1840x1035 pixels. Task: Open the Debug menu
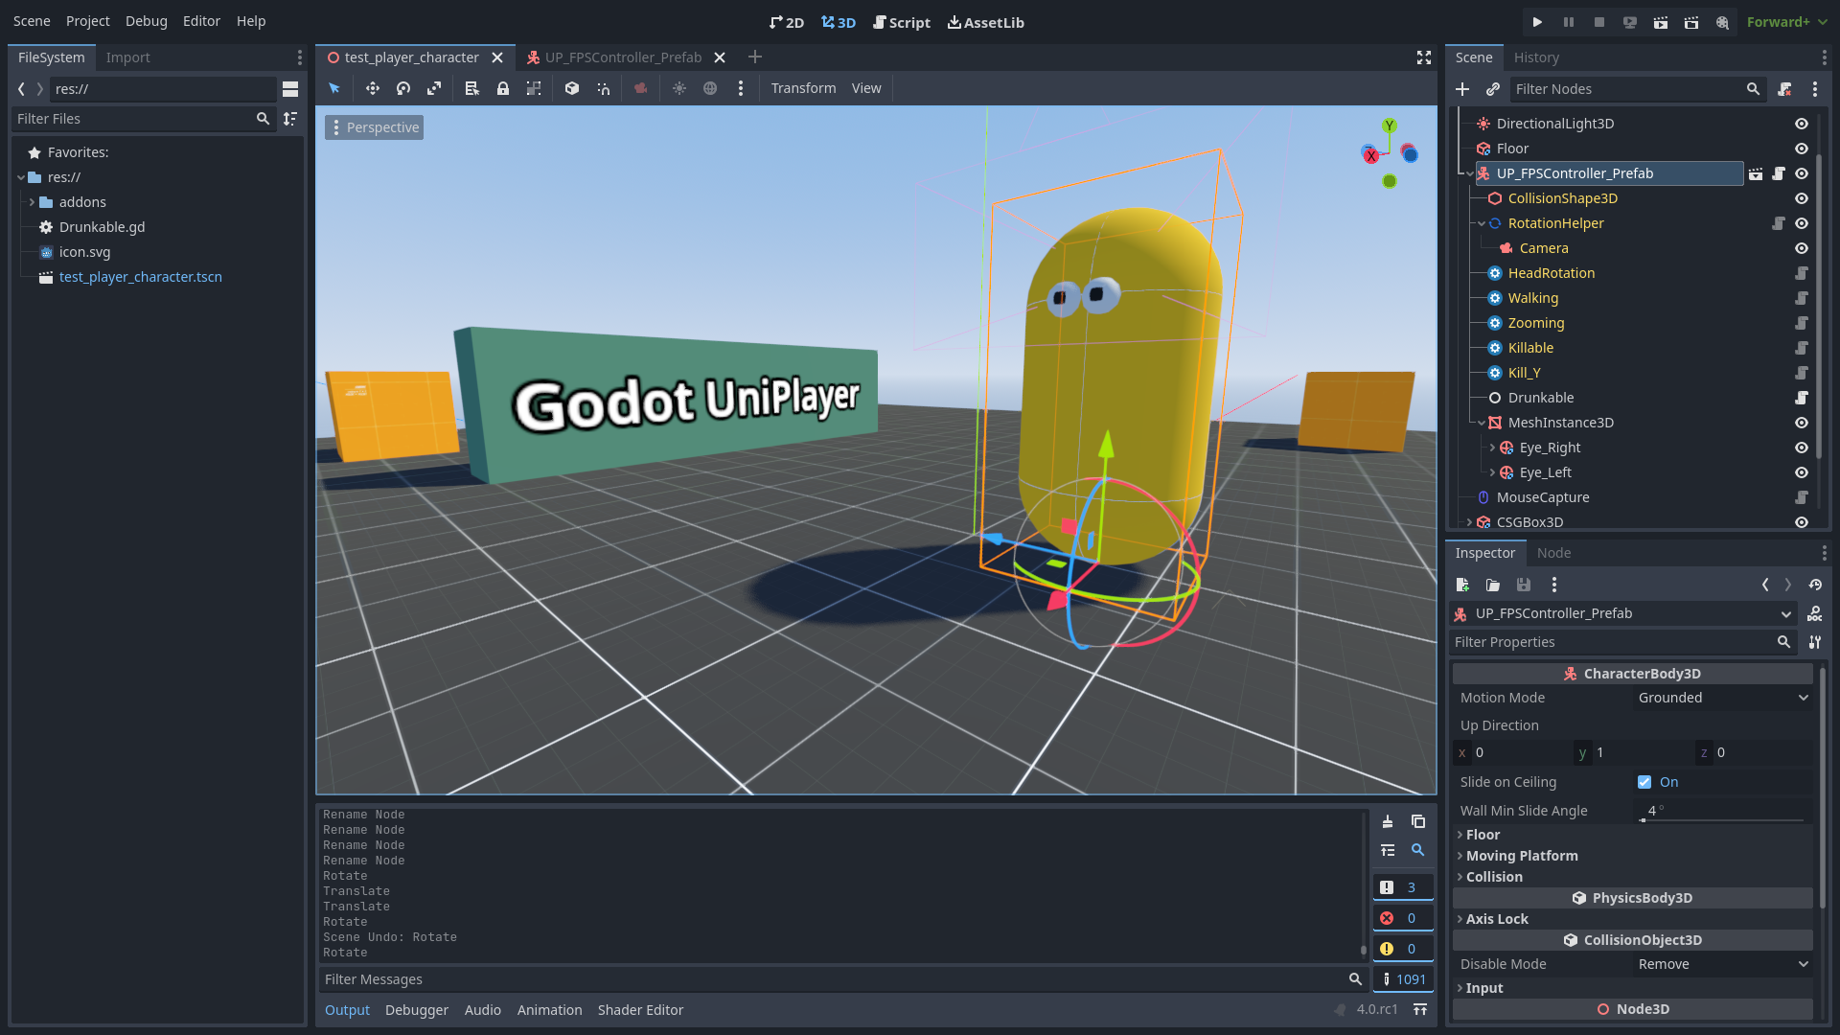(x=146, y=21)
